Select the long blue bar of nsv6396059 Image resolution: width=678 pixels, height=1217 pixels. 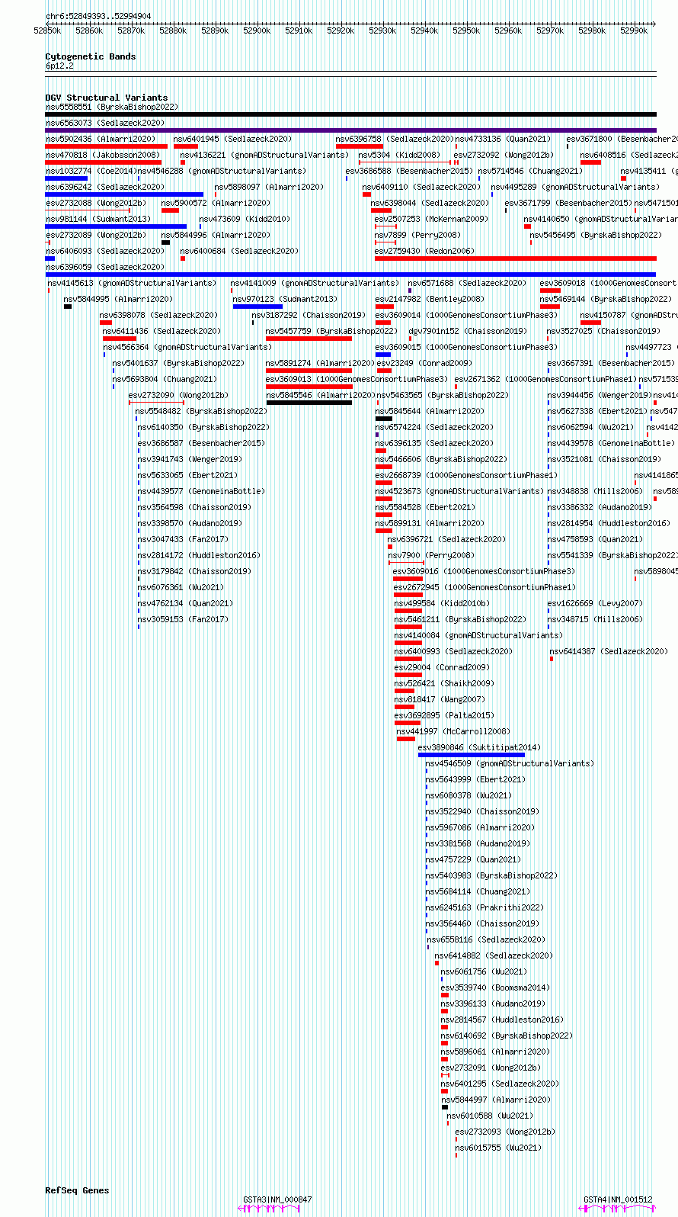click(x=350, y=275)
